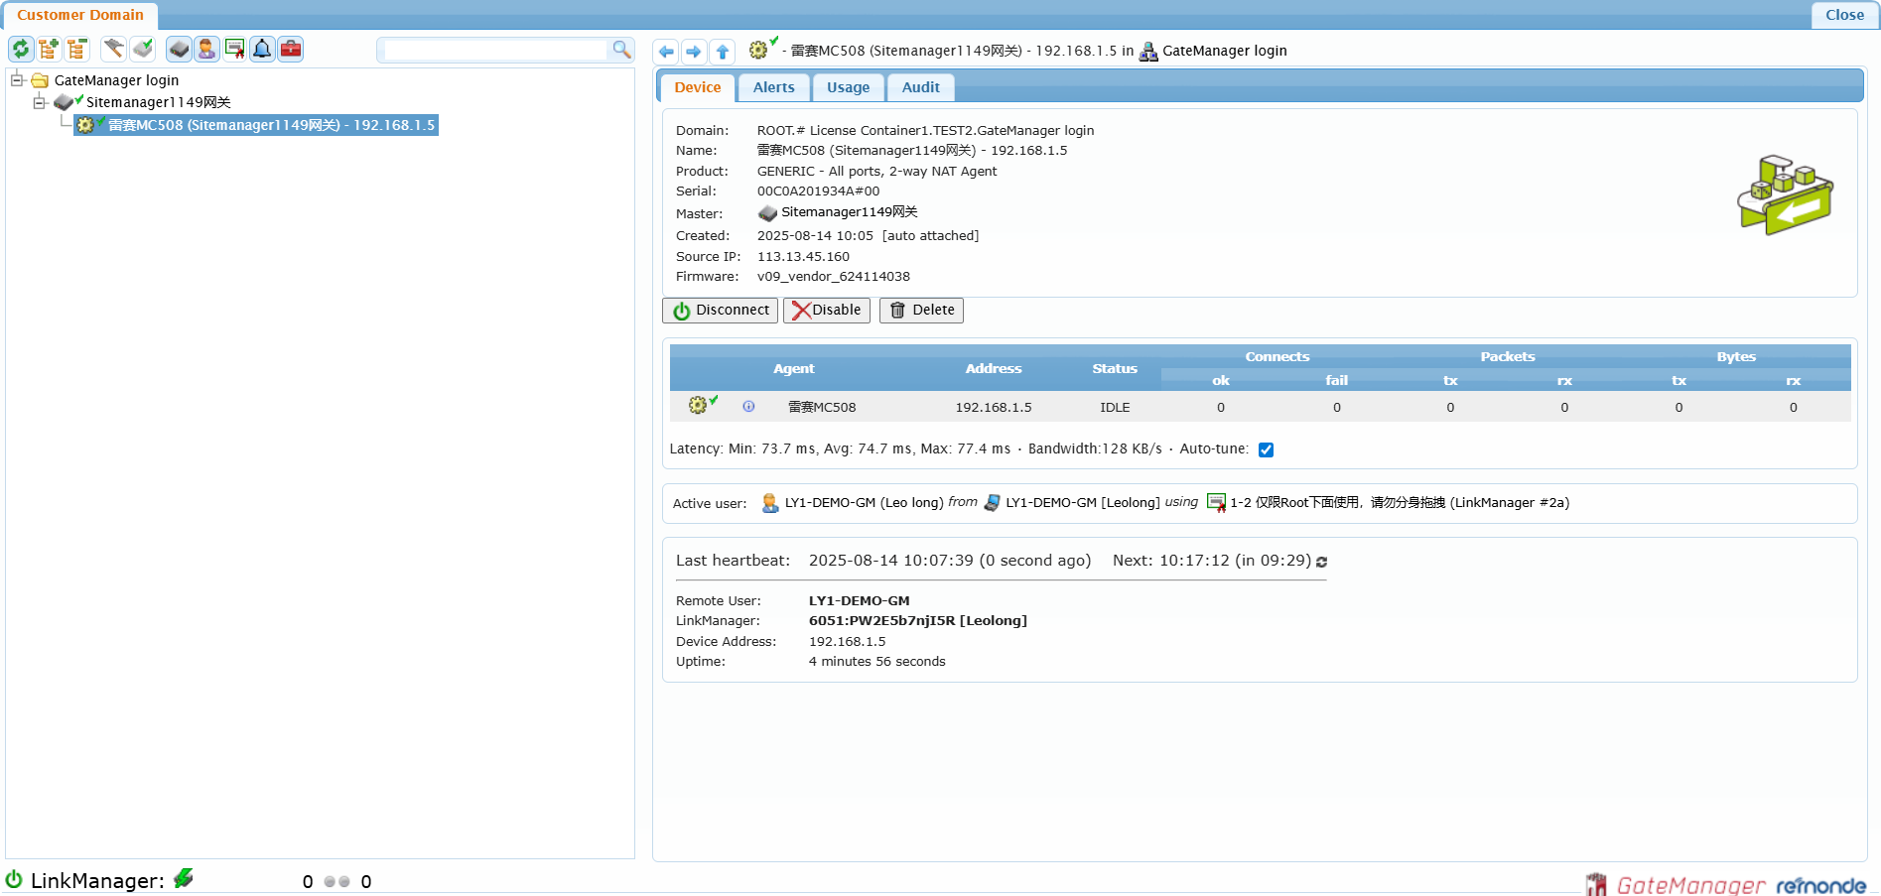The image size is (1881, 896).
Task: Go forward with the right arrow button
Action: [694, 52]
